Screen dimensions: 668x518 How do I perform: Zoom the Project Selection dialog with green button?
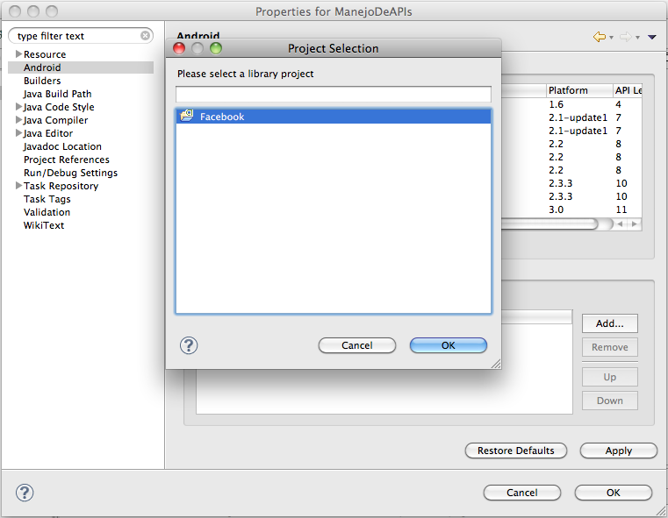pos(216,48)
